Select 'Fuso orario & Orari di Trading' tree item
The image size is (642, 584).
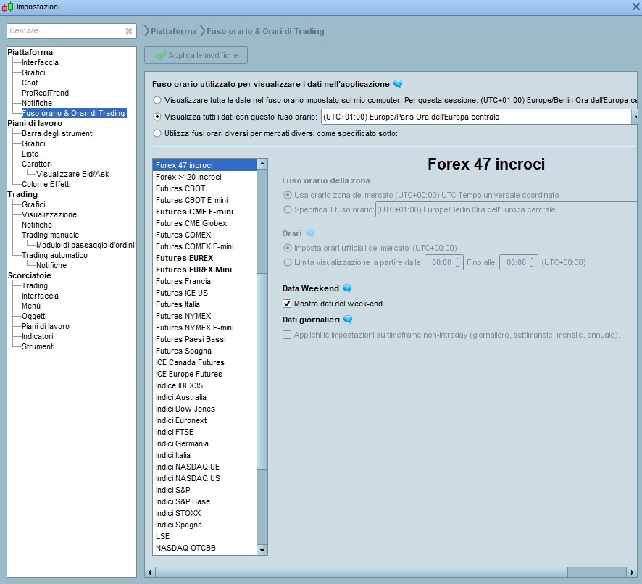tap(74, 113)
